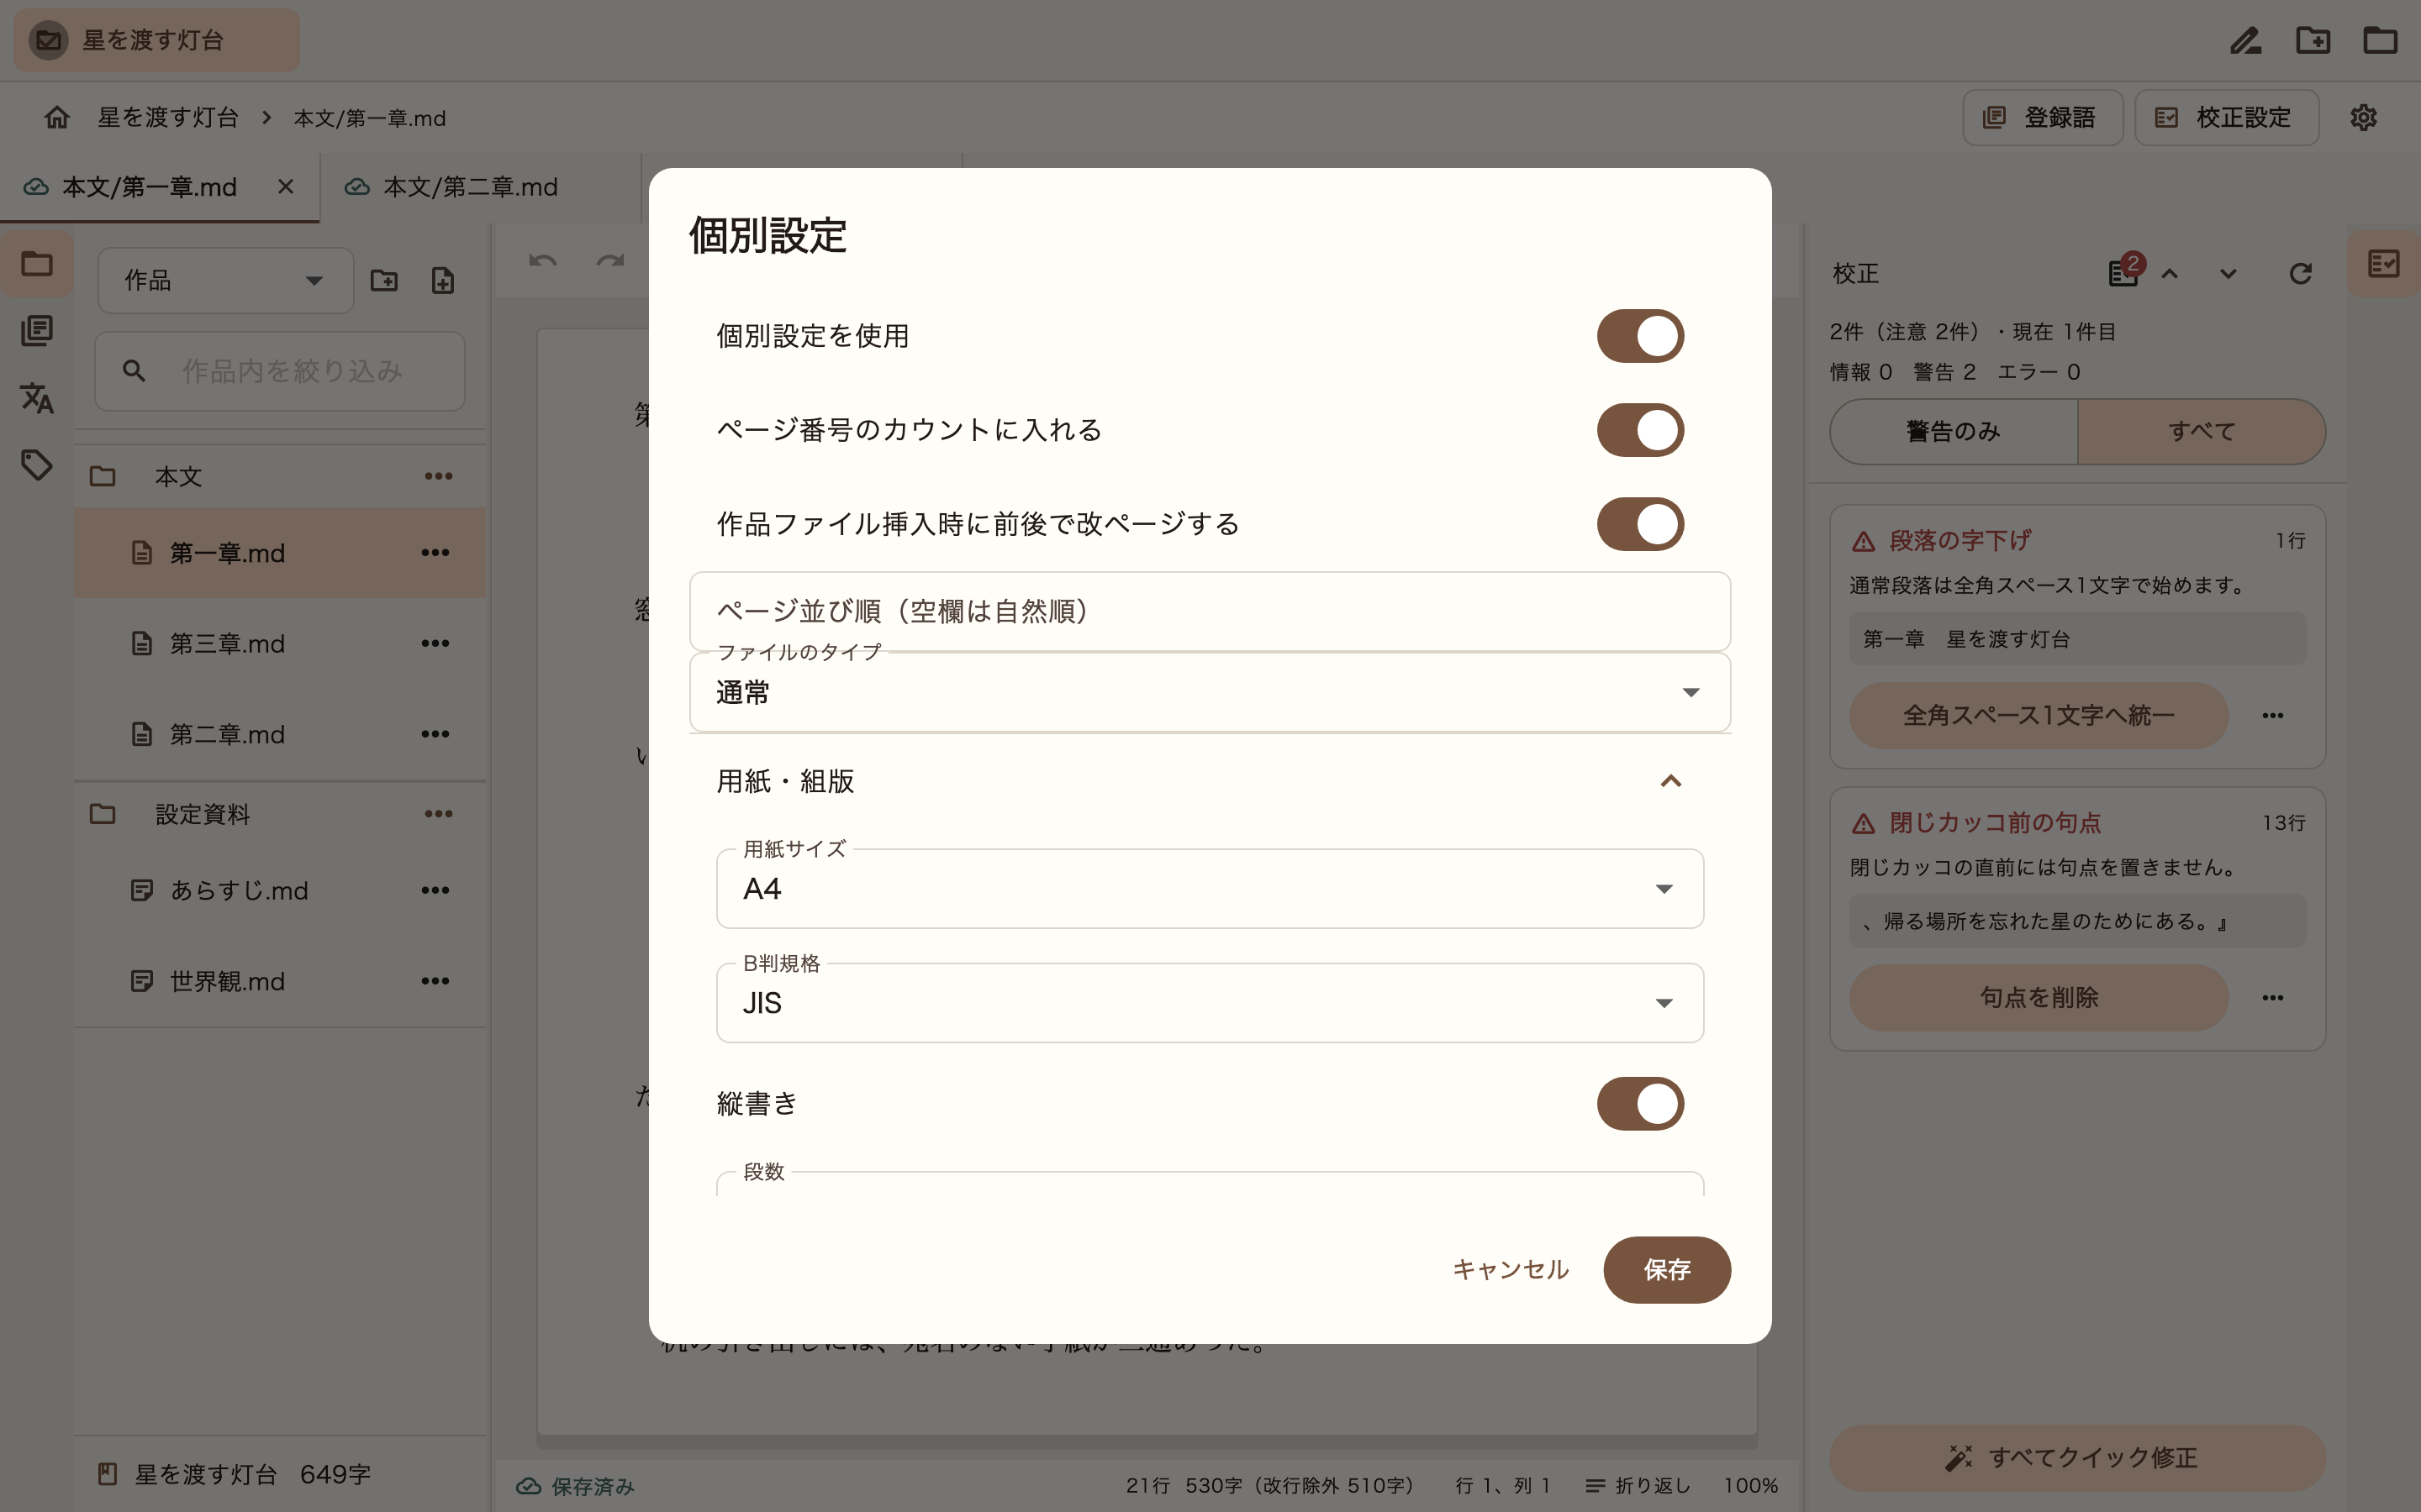Open 校正設定 button
The width and height of the screenshot is (2421, 1512).
pos(2227,118)
